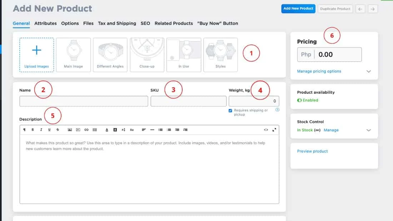This screenshot has width=393, height=221.
Task: Open Manage pricing options link
Action: (319, 71)
